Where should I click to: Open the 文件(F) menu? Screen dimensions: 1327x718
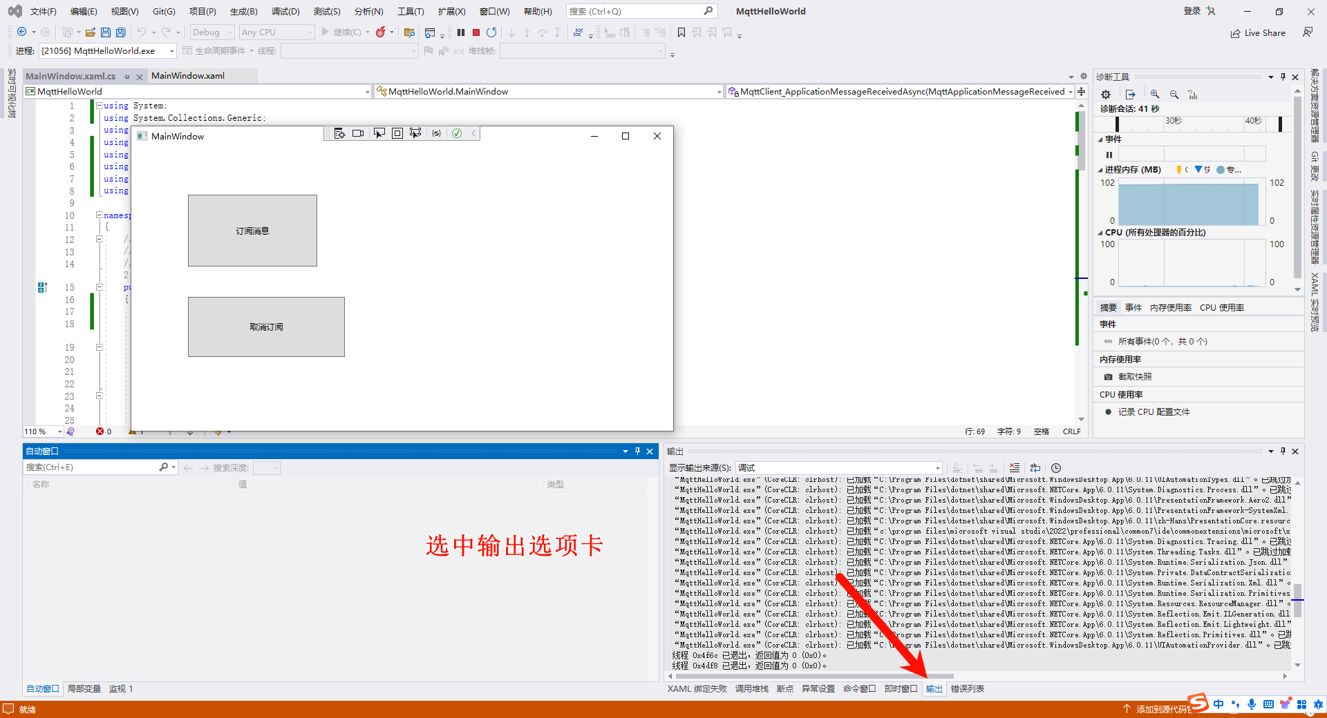coord(43,11)
